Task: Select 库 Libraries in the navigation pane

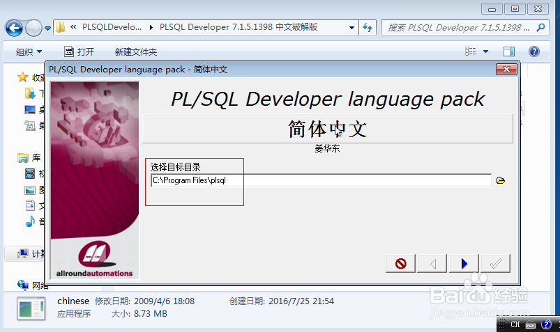Action: click(29, 157)
